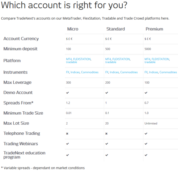The height and width of the screenshot is (173, 178).
Task: Select the Premium column header
Action: tap(154, 29)
